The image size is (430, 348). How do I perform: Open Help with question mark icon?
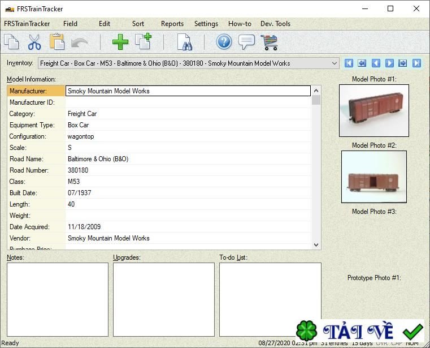pyautogui.click(x=224, y=42)
